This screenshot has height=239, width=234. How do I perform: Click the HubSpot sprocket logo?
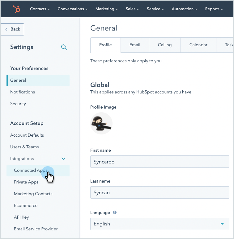(16, 9)
